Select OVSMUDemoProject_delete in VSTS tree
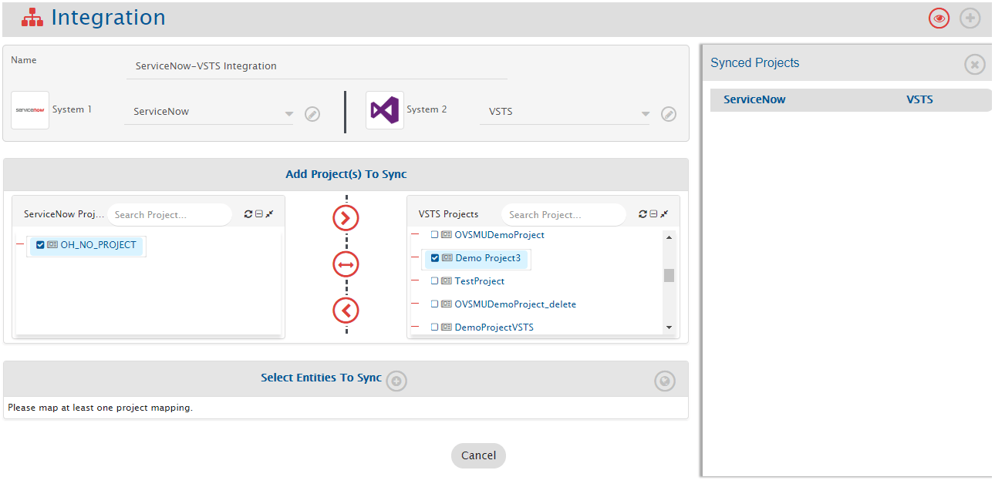 point(514,304)
